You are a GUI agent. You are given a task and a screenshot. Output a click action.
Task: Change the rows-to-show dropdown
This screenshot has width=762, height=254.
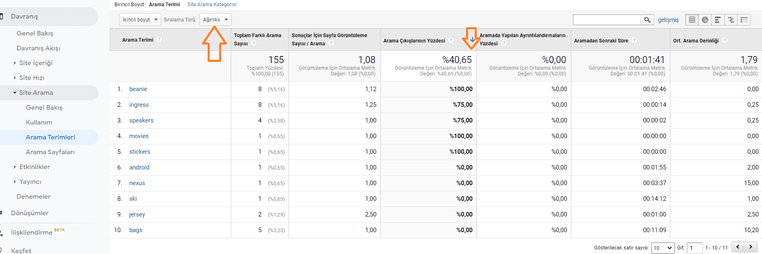pyautogui.click(x=663, y=248)
